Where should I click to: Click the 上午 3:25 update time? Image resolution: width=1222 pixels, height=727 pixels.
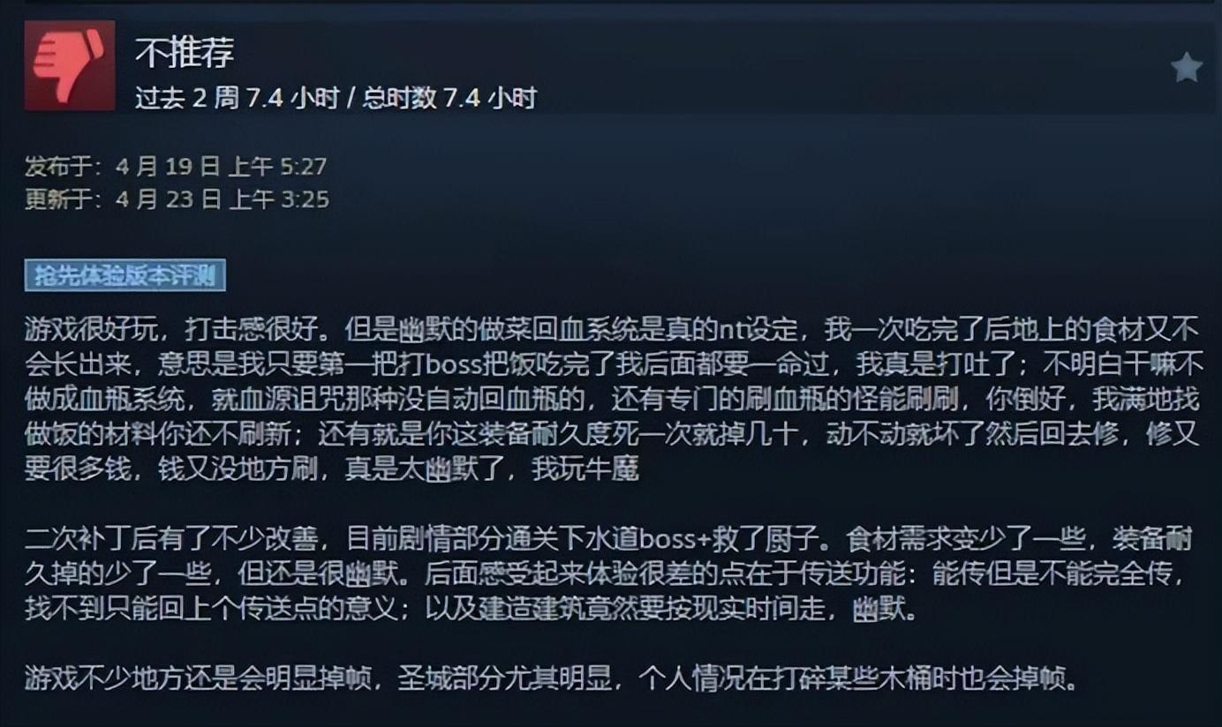[279, 199]
